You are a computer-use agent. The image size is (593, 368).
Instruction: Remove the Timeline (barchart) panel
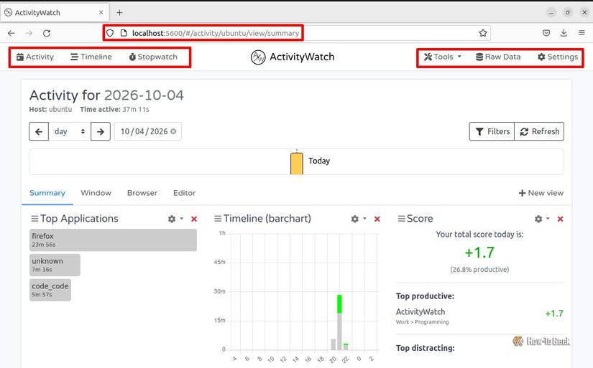pyautogui.click(x=377, y=219)
